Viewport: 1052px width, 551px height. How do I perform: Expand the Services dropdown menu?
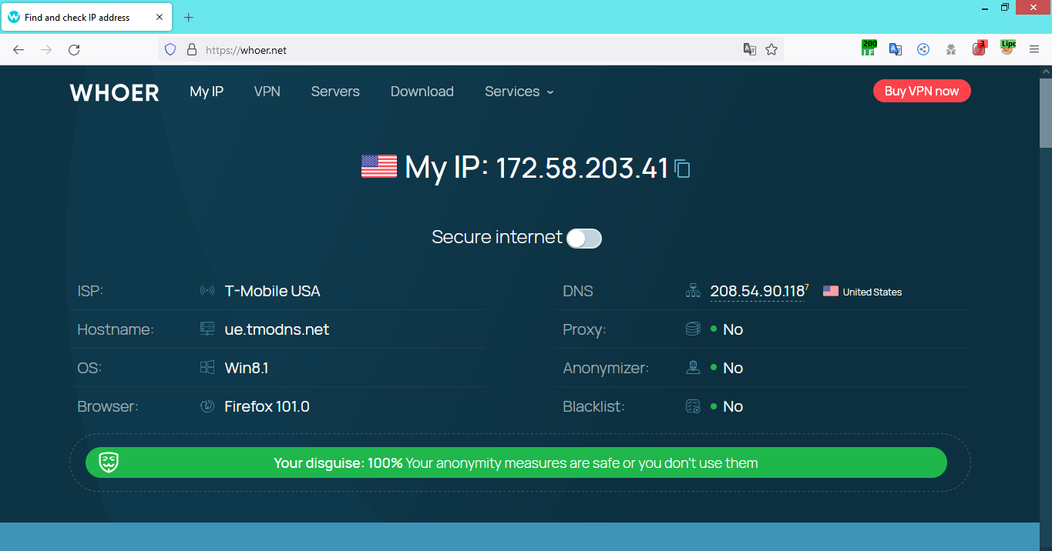click(519, 92)
